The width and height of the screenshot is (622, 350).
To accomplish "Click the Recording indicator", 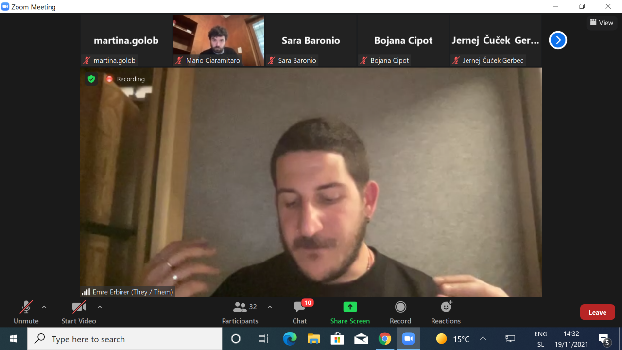I will tap(125, 79).
